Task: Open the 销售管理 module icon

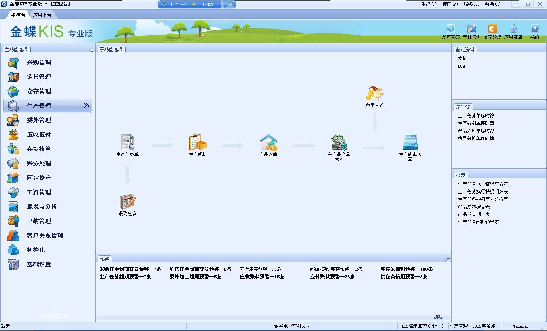Action: pos(13,77)
